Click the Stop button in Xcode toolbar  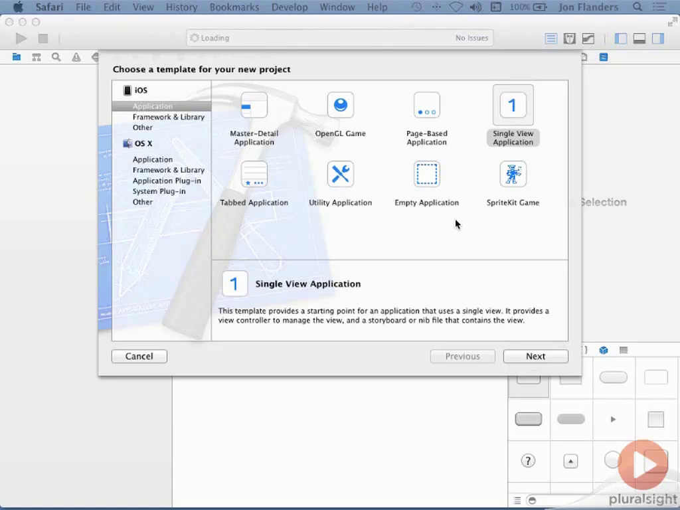43,38
